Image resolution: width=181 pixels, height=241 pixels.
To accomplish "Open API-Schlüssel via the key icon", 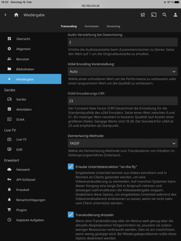I will [x=9, y=180].
